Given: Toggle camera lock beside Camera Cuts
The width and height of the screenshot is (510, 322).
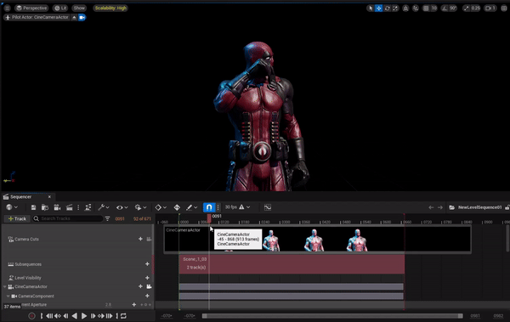Looking at the screenshot, I should pos(149,239).
